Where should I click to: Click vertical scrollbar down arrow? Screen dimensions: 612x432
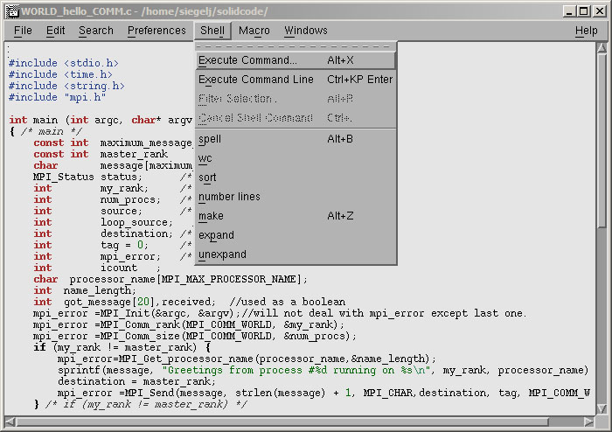602,408
